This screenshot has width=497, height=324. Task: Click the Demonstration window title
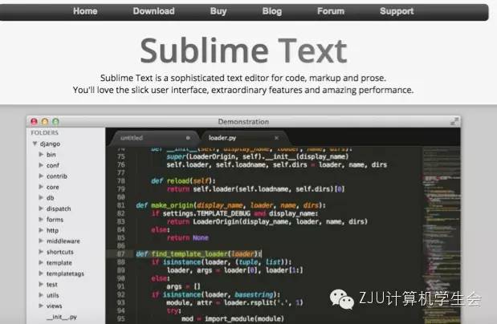pyautogui.click(x=243, y=122)
